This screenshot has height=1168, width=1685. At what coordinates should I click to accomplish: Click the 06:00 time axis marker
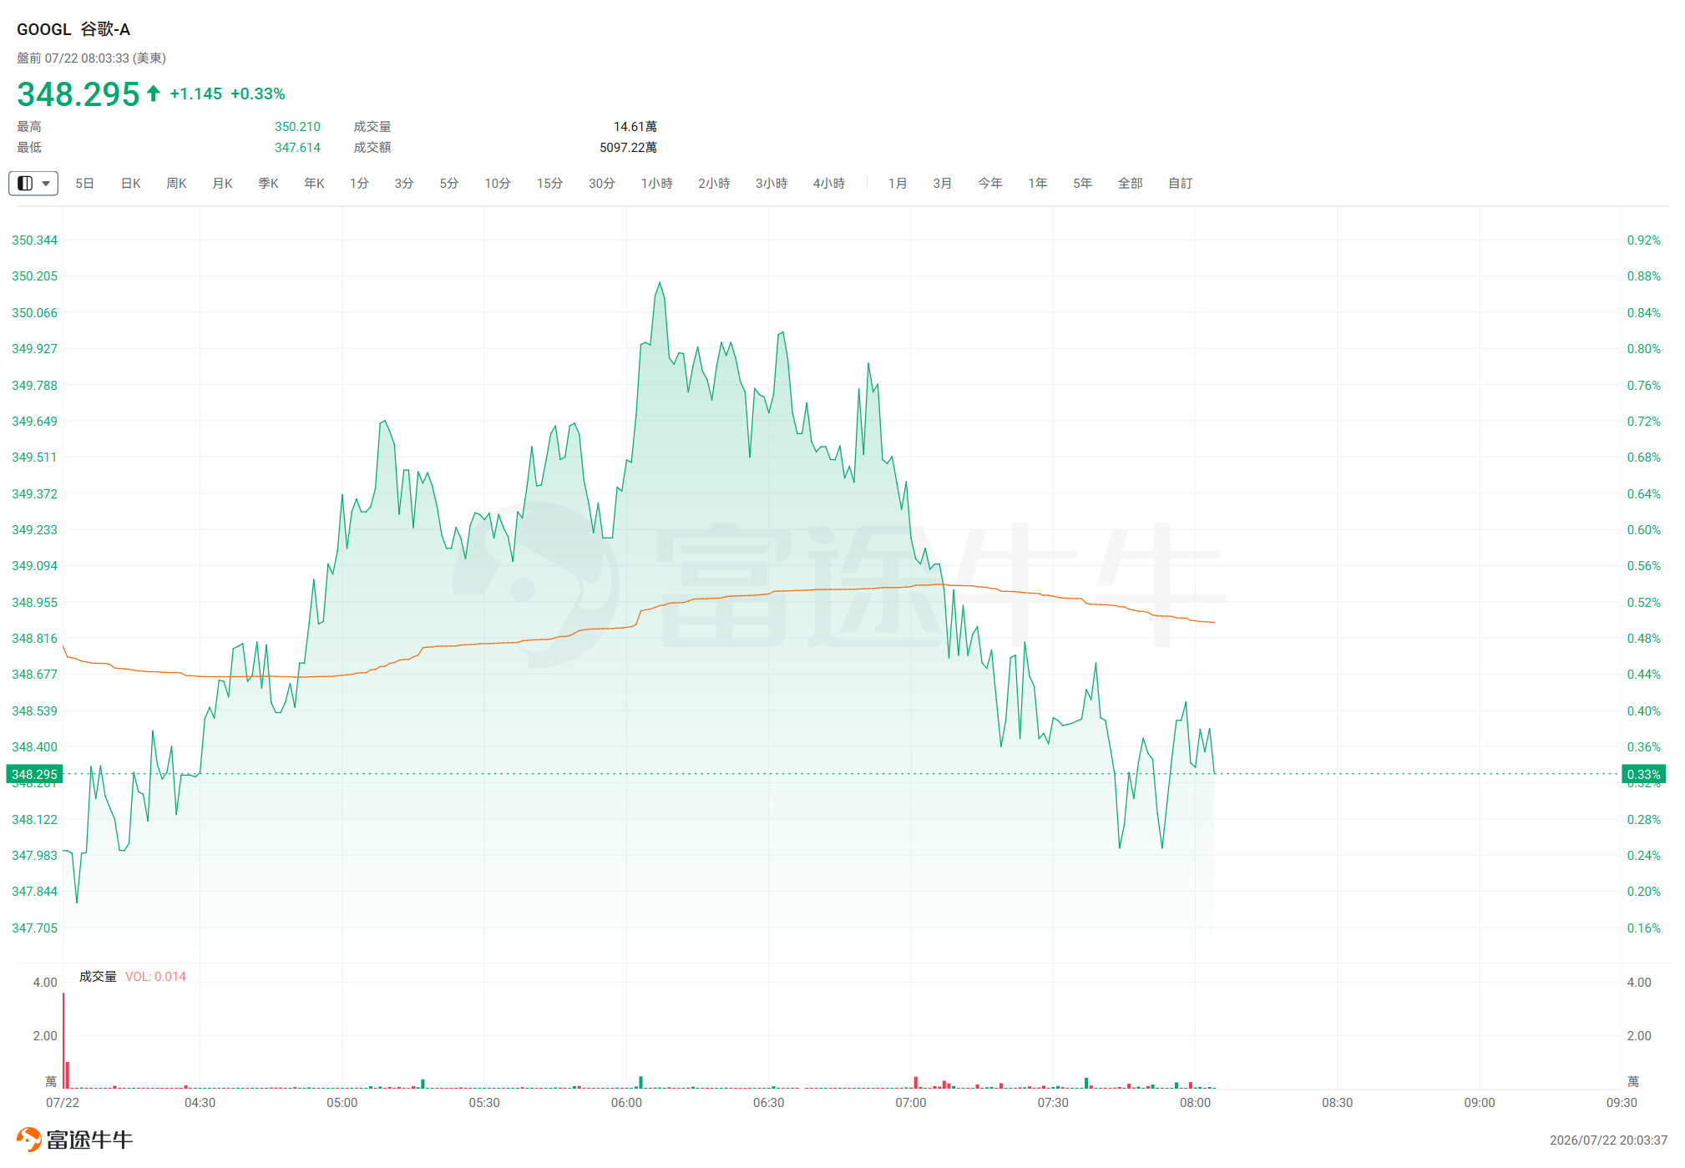point(626,1103)
